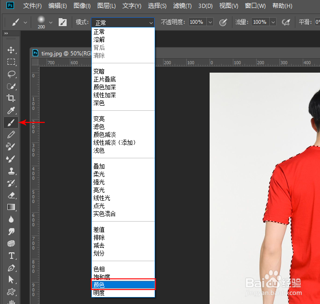This screenshot has height=304, width=320.
Task: Click the Photoshop Ps logo icon
Action: [x=10, y=5]
